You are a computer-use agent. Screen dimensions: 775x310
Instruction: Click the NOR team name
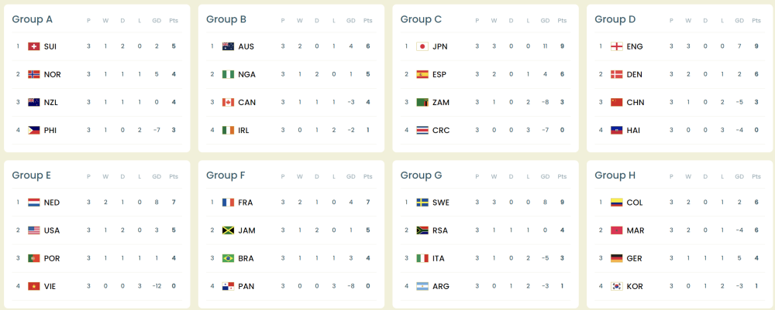[x=53, y=74]
